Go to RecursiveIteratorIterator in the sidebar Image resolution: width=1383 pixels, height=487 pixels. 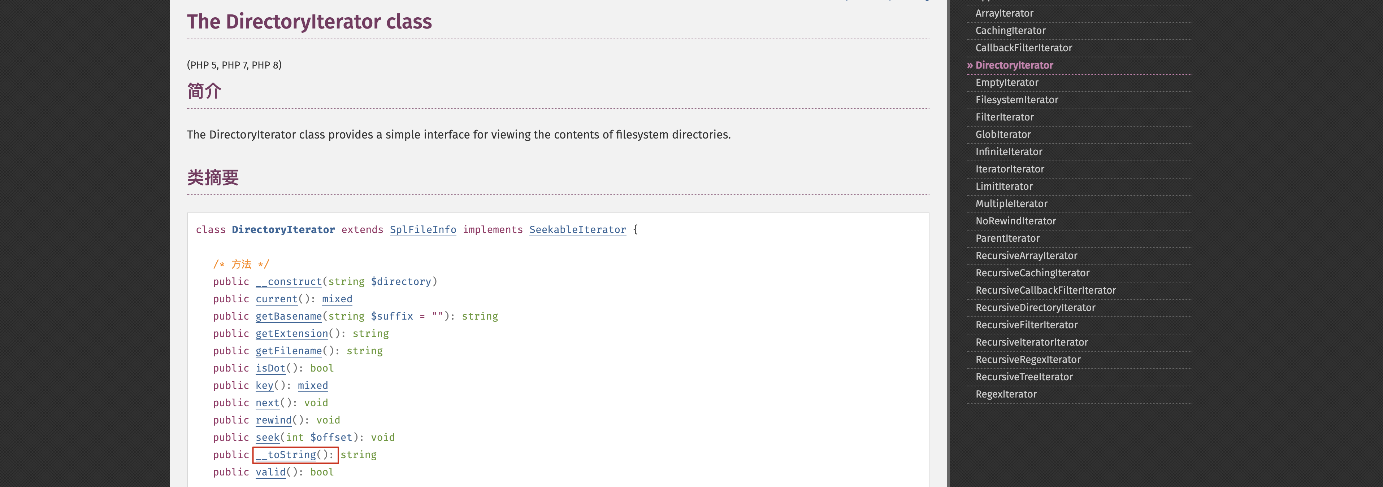click(x=1032, y=342)
